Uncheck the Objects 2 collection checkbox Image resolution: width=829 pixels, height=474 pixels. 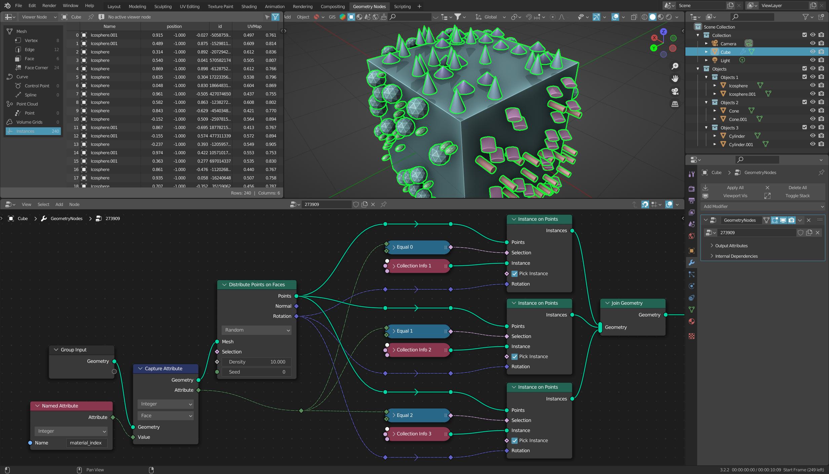(804, 102)
